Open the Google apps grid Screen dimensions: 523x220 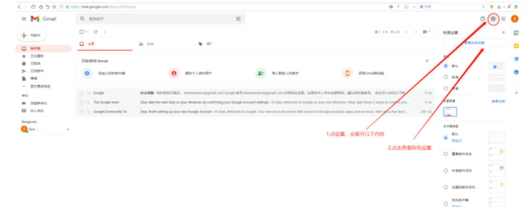[504, 19]
